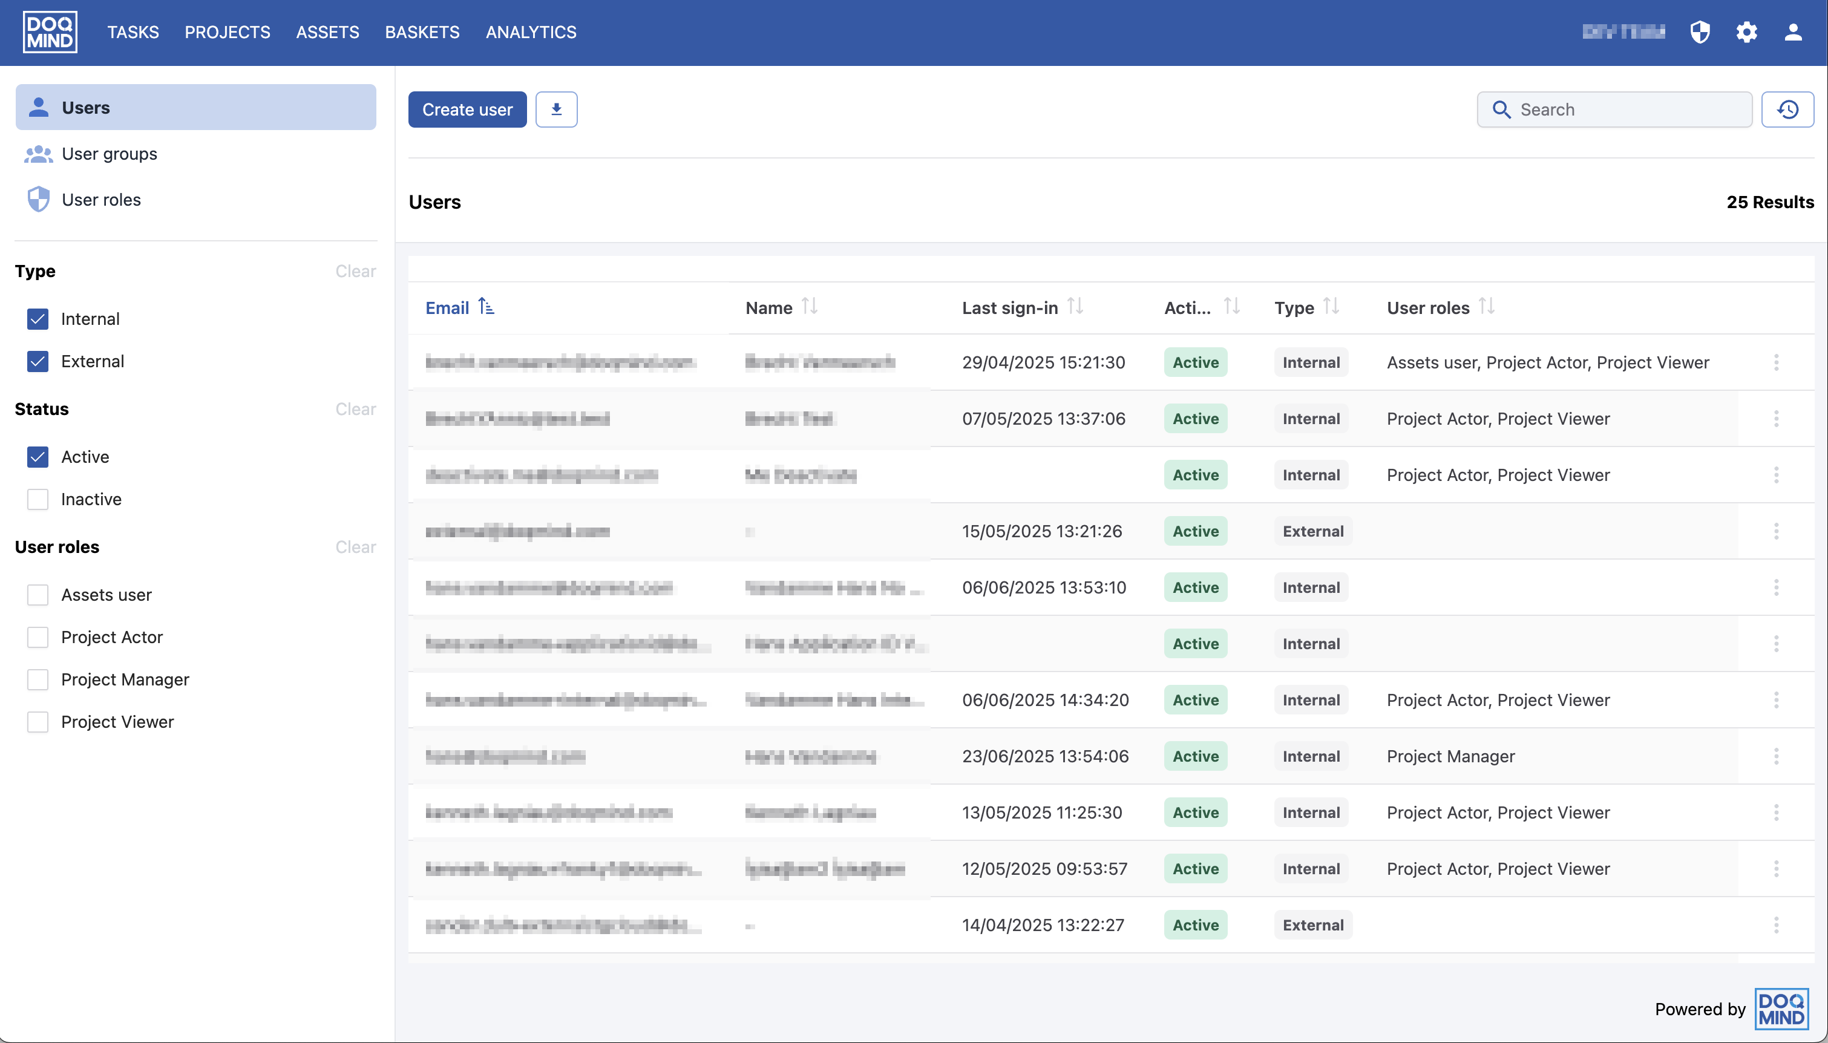Tick the Assets user role checkbox

pyautogui.click(x=38, y=595)
